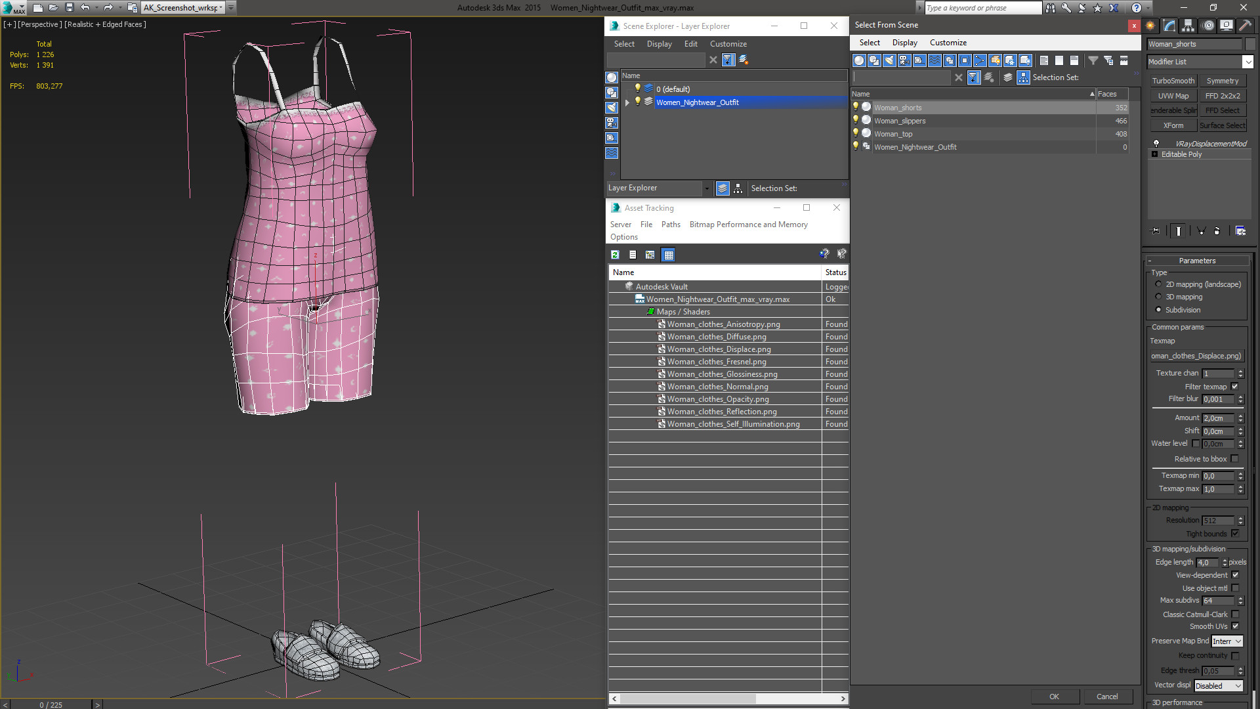
Task: Toggle display of space warps filter
Action: [x=934, y=60]
